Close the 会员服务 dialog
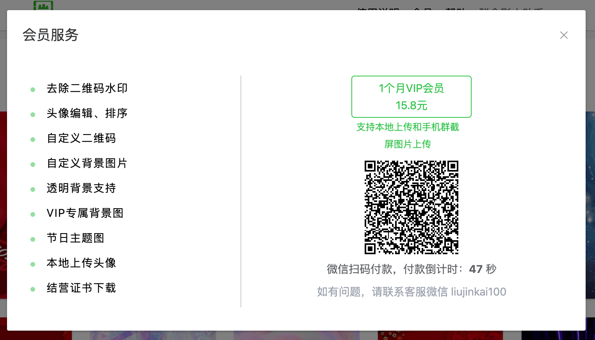 coord(564,35)
